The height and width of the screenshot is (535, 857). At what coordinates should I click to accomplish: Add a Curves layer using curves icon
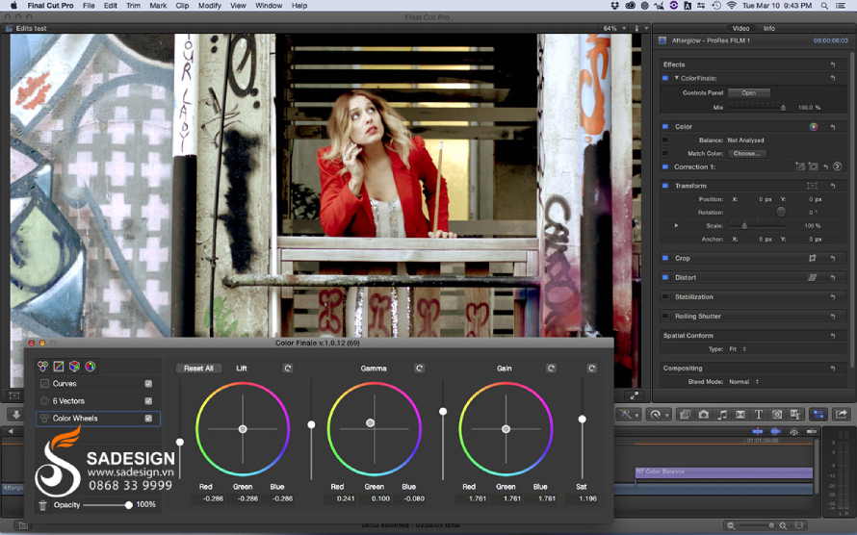pos(59,367)
